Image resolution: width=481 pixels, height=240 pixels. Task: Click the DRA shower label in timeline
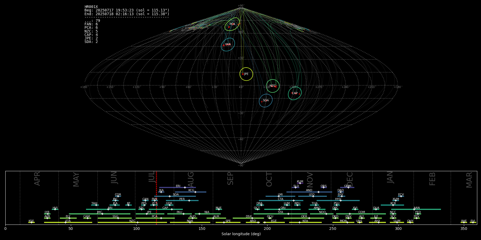pos(259,203)
